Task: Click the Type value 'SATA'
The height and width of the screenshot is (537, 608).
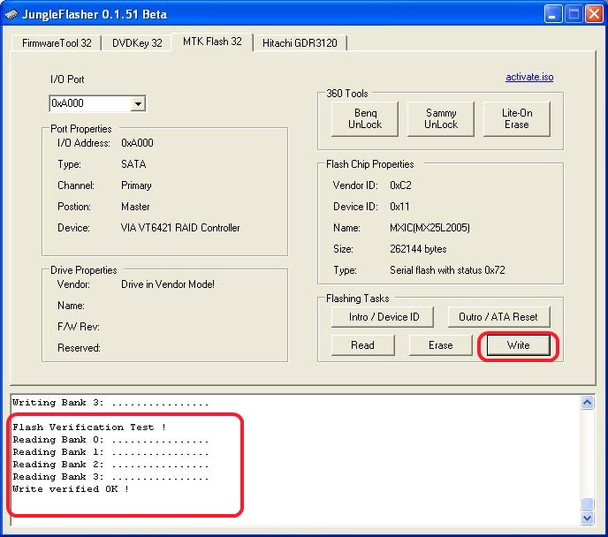Action: 133,164
